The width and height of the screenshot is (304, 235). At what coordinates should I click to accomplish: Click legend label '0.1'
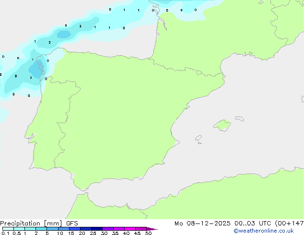coord(5,233)
